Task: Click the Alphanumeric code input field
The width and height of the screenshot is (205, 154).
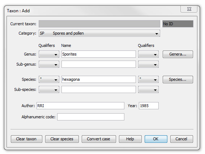Action: coord(91,117)
